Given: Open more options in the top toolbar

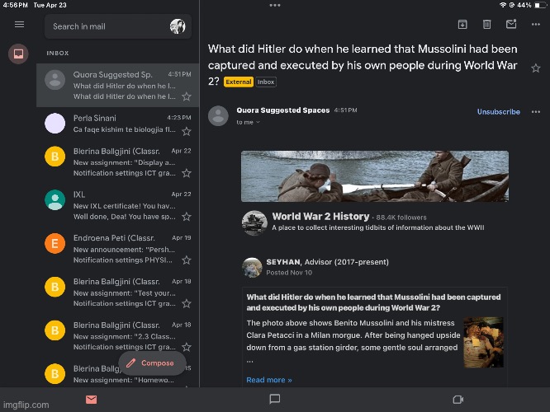Looking at the screenshot, I should 536,24.
